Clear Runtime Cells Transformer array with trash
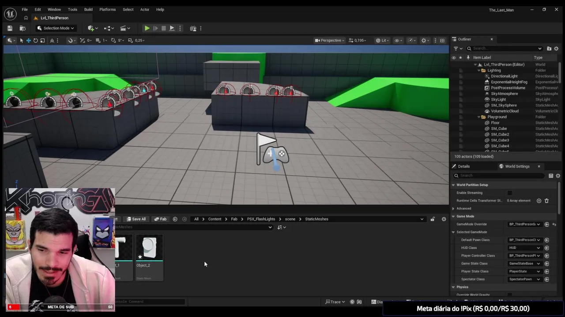The height and width of the screenshot is (317, 565). click(546, 201)
